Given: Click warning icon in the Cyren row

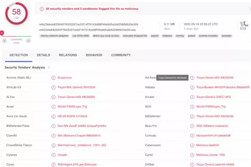Looking at the screenshot, I should tap(53, 165).
